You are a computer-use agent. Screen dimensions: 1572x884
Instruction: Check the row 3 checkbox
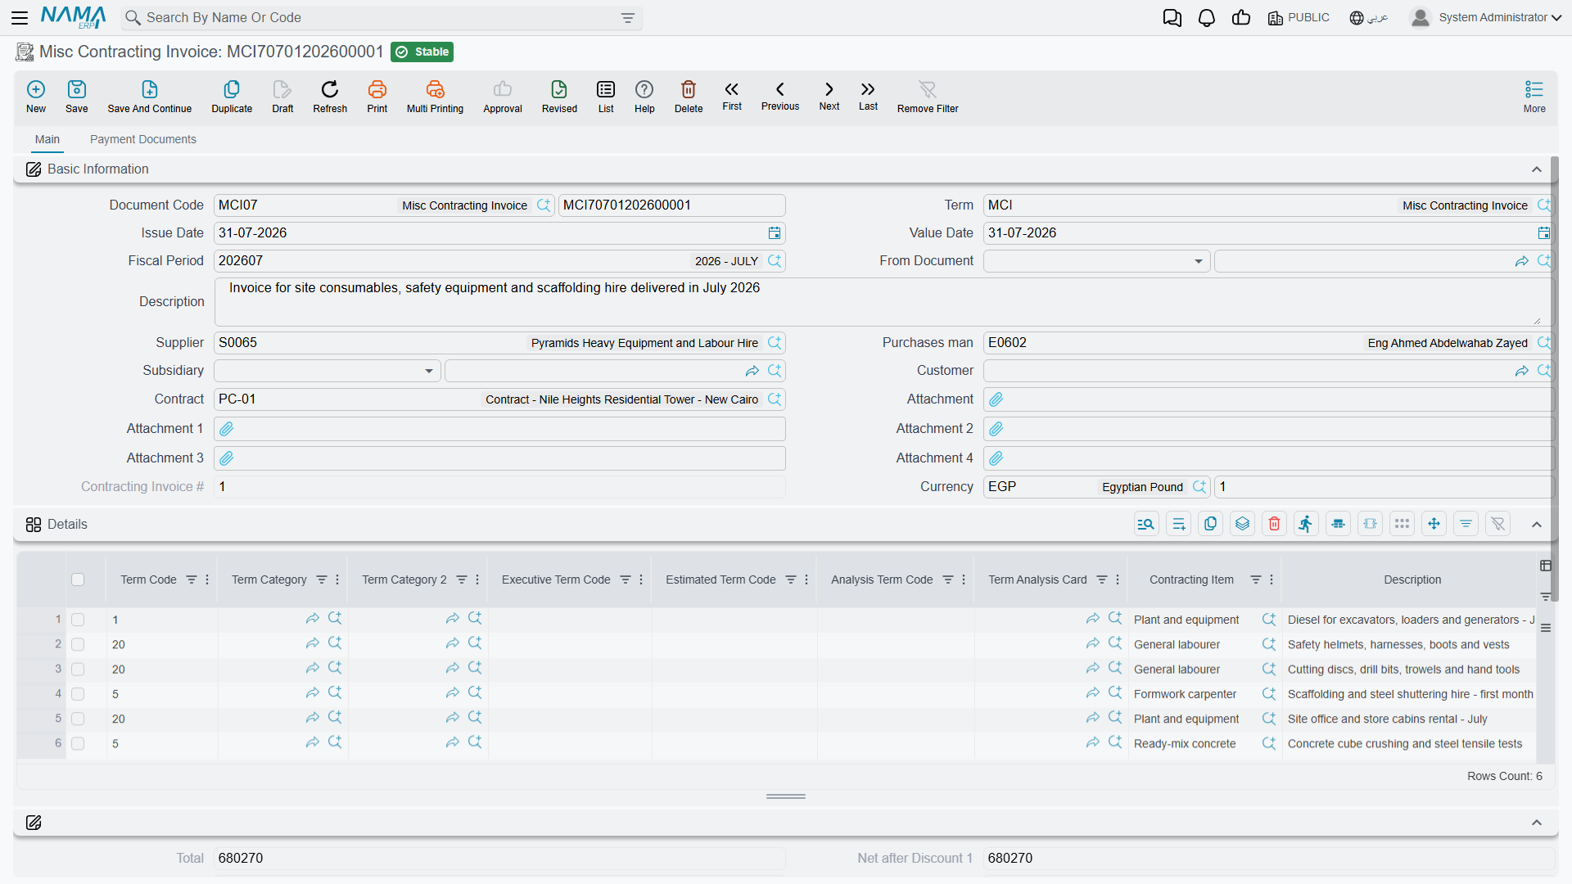(78, 669)
